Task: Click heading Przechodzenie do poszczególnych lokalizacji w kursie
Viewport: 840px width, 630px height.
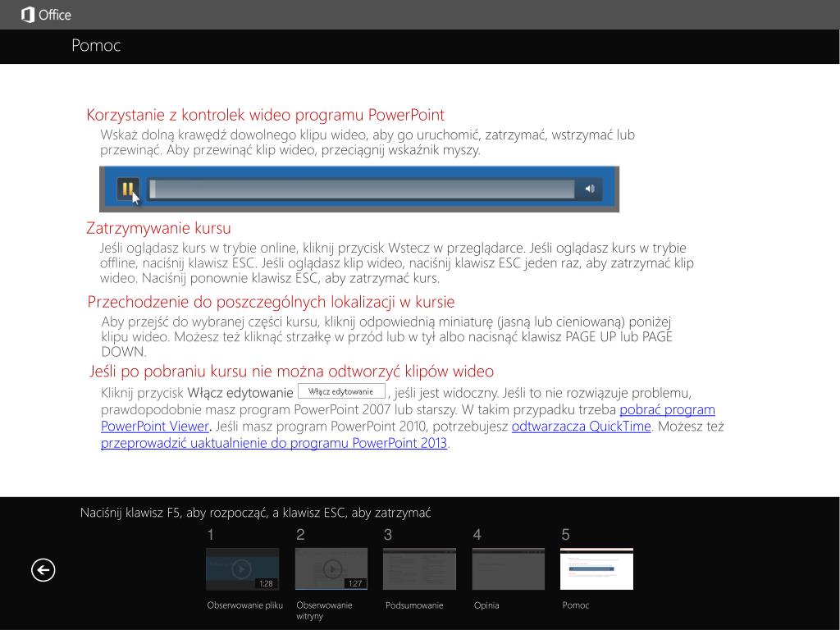Action: coord(271,302)
